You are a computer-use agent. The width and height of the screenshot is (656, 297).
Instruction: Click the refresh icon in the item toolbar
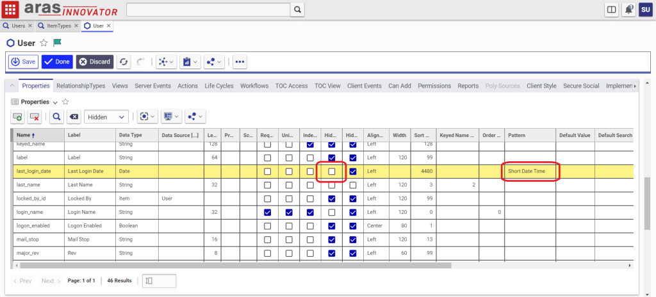click(x=124, y=61)
